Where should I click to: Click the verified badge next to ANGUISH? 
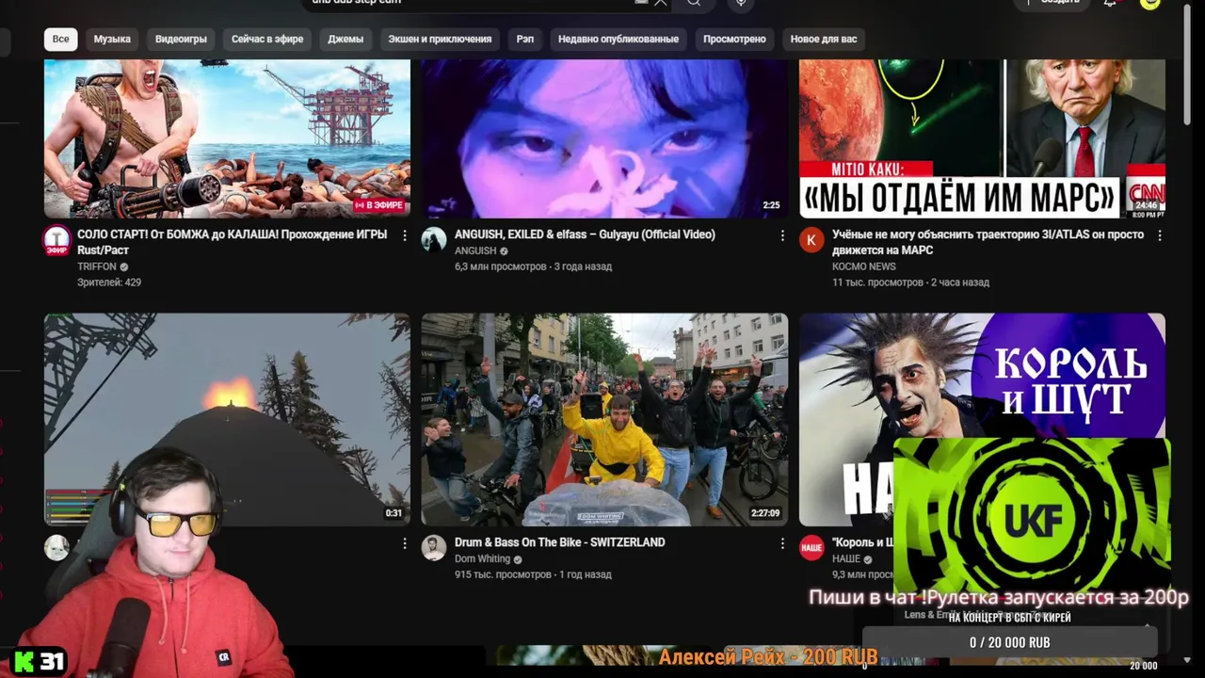(x=504, y=251)
